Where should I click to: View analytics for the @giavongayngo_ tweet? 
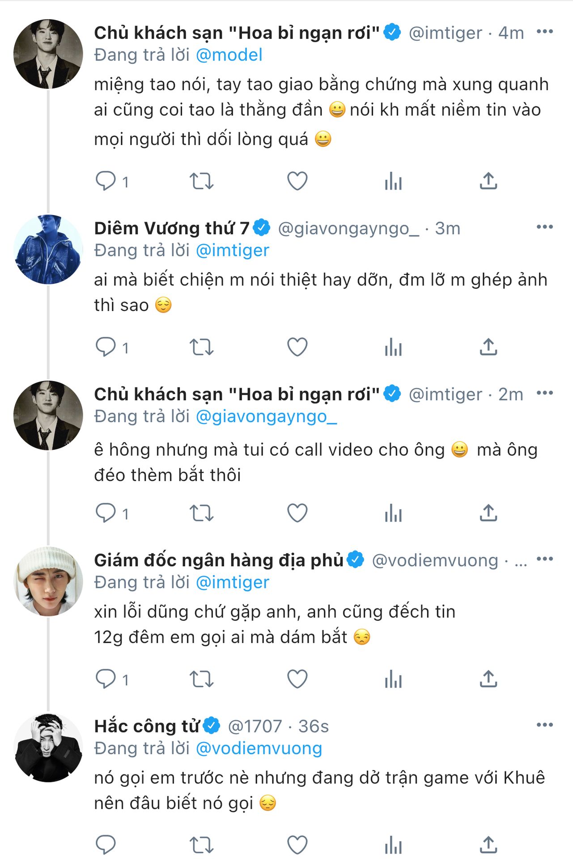(393, 347)
